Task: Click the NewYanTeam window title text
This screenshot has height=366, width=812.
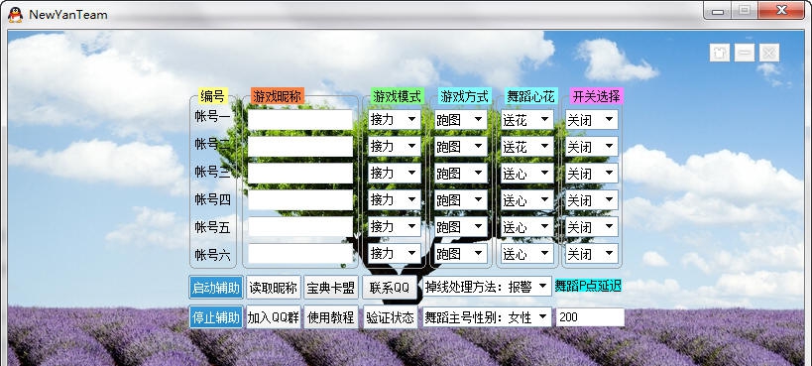Action: [x=67, y=15]
